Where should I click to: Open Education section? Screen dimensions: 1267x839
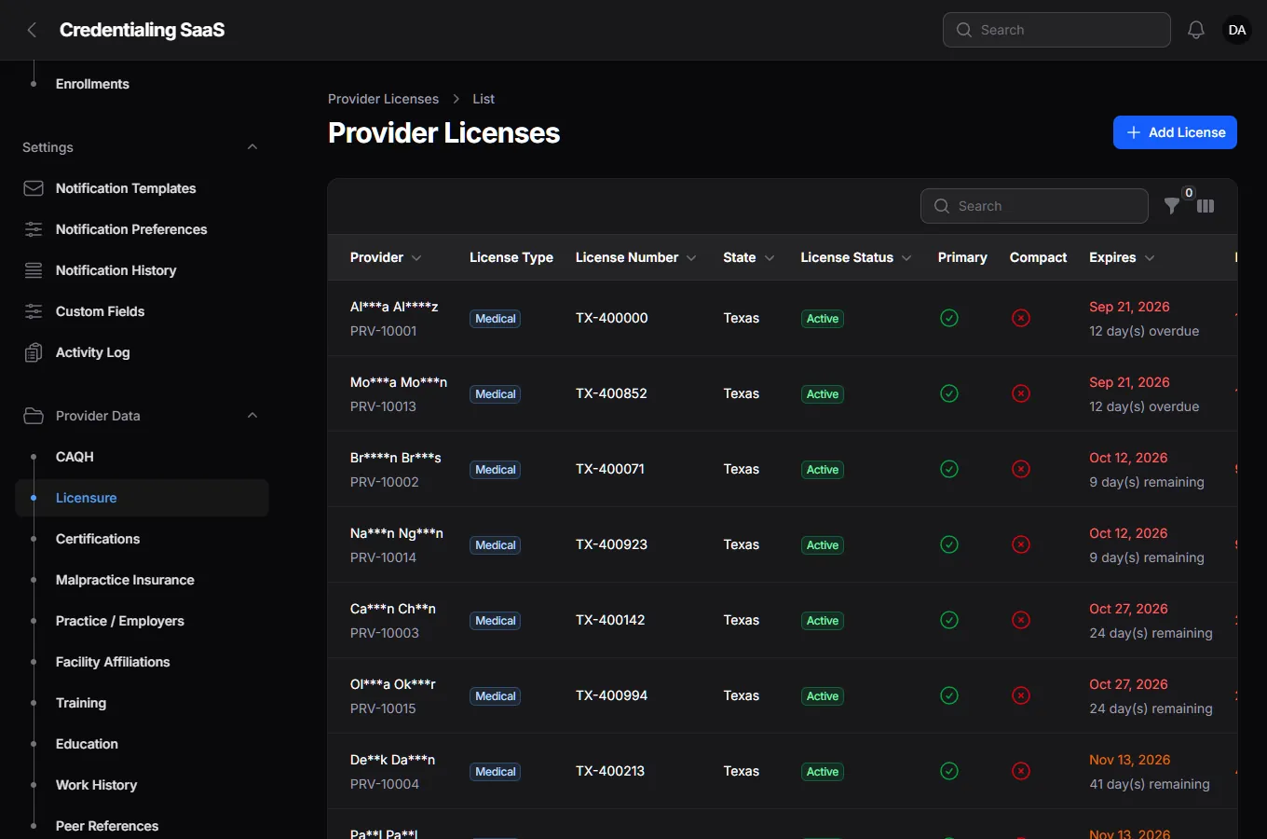(87, 744)
